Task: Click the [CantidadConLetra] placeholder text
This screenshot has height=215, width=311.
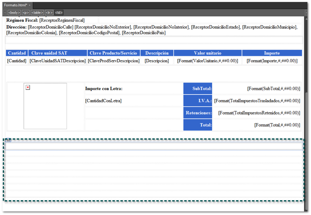Action: [103, 101]
